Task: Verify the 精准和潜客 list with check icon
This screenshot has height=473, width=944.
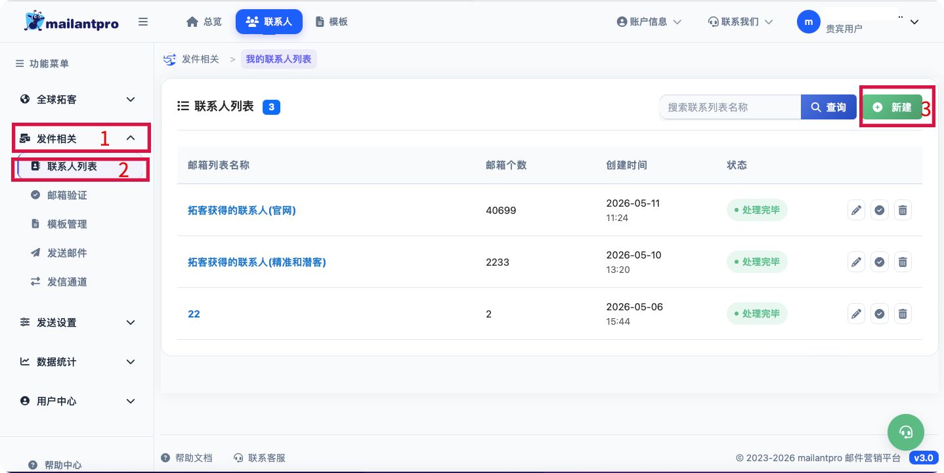Action: 880,262
